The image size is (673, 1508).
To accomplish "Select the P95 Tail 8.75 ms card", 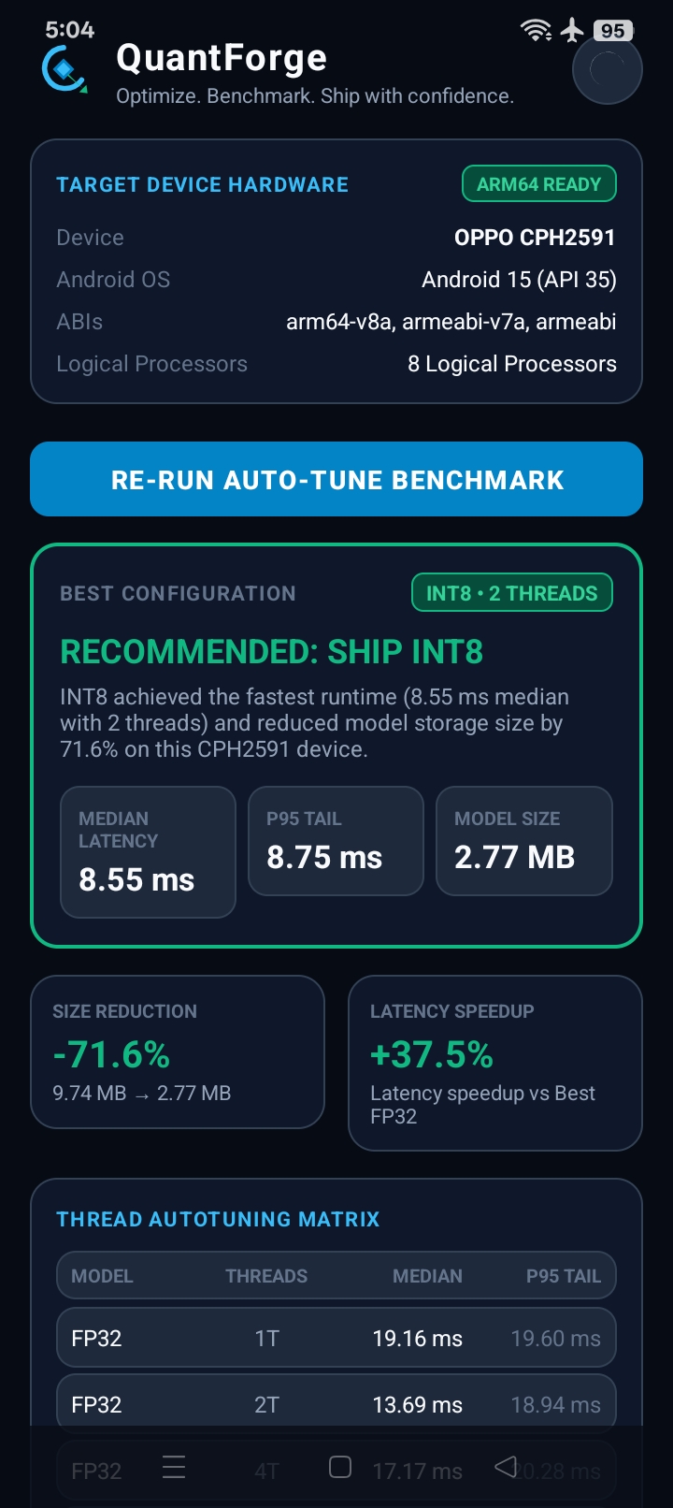I will [x=336, y=841].
